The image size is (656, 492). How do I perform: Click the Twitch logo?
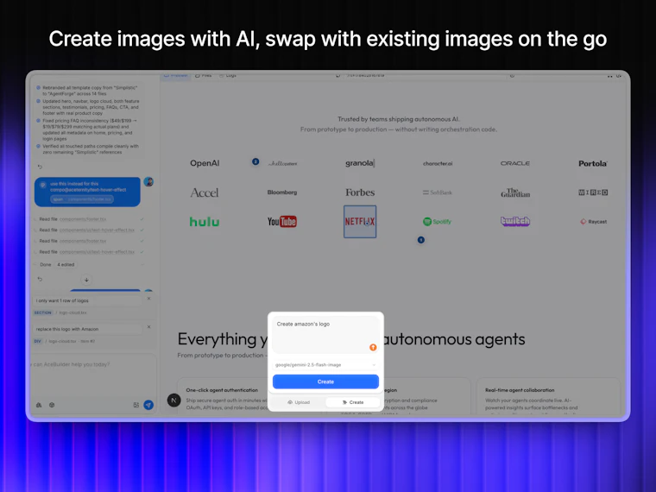(x=515, y=221)
